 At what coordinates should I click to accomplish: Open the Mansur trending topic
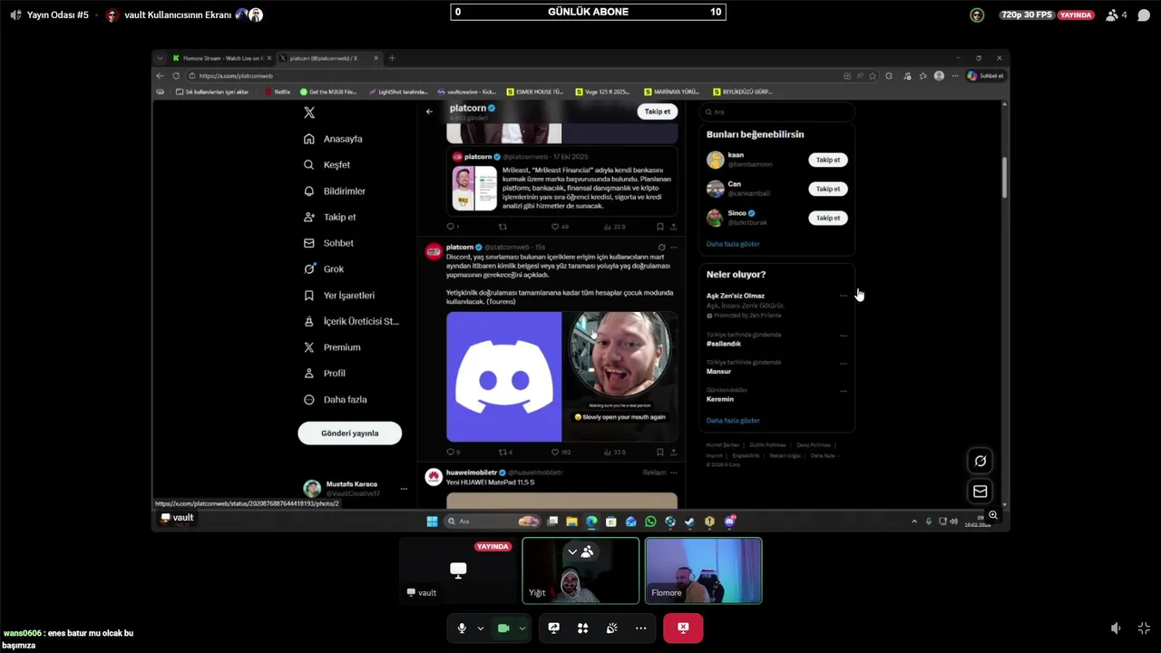[718, 372]
